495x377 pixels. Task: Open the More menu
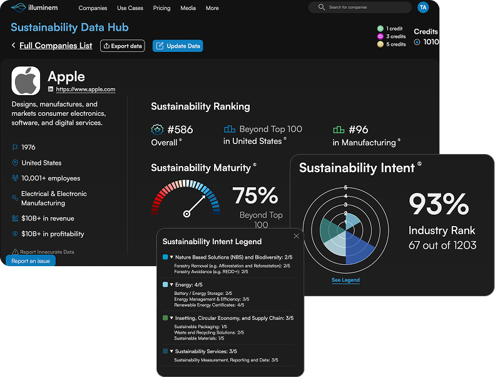(212, 8)
